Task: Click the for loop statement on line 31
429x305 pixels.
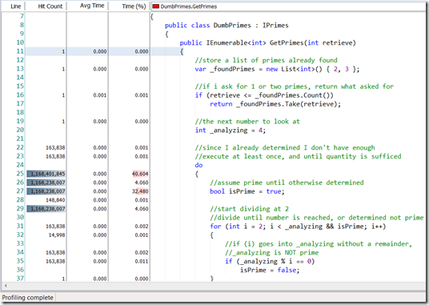Action: click(298, 227)
